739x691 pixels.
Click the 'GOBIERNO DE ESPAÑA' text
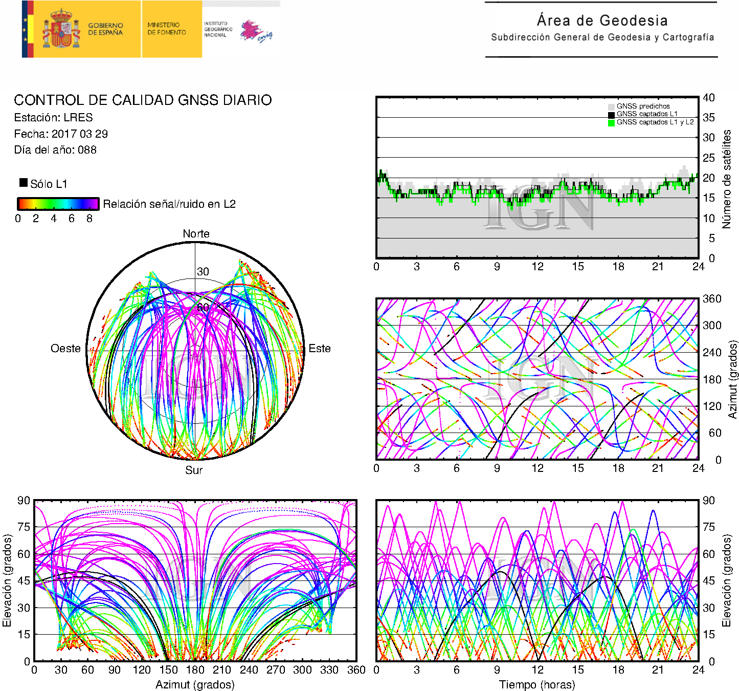coord(105,29)
